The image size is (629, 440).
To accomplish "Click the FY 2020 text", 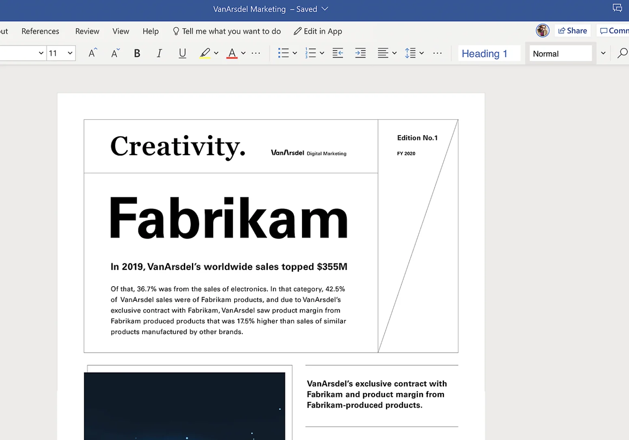I will coord(406,153).
